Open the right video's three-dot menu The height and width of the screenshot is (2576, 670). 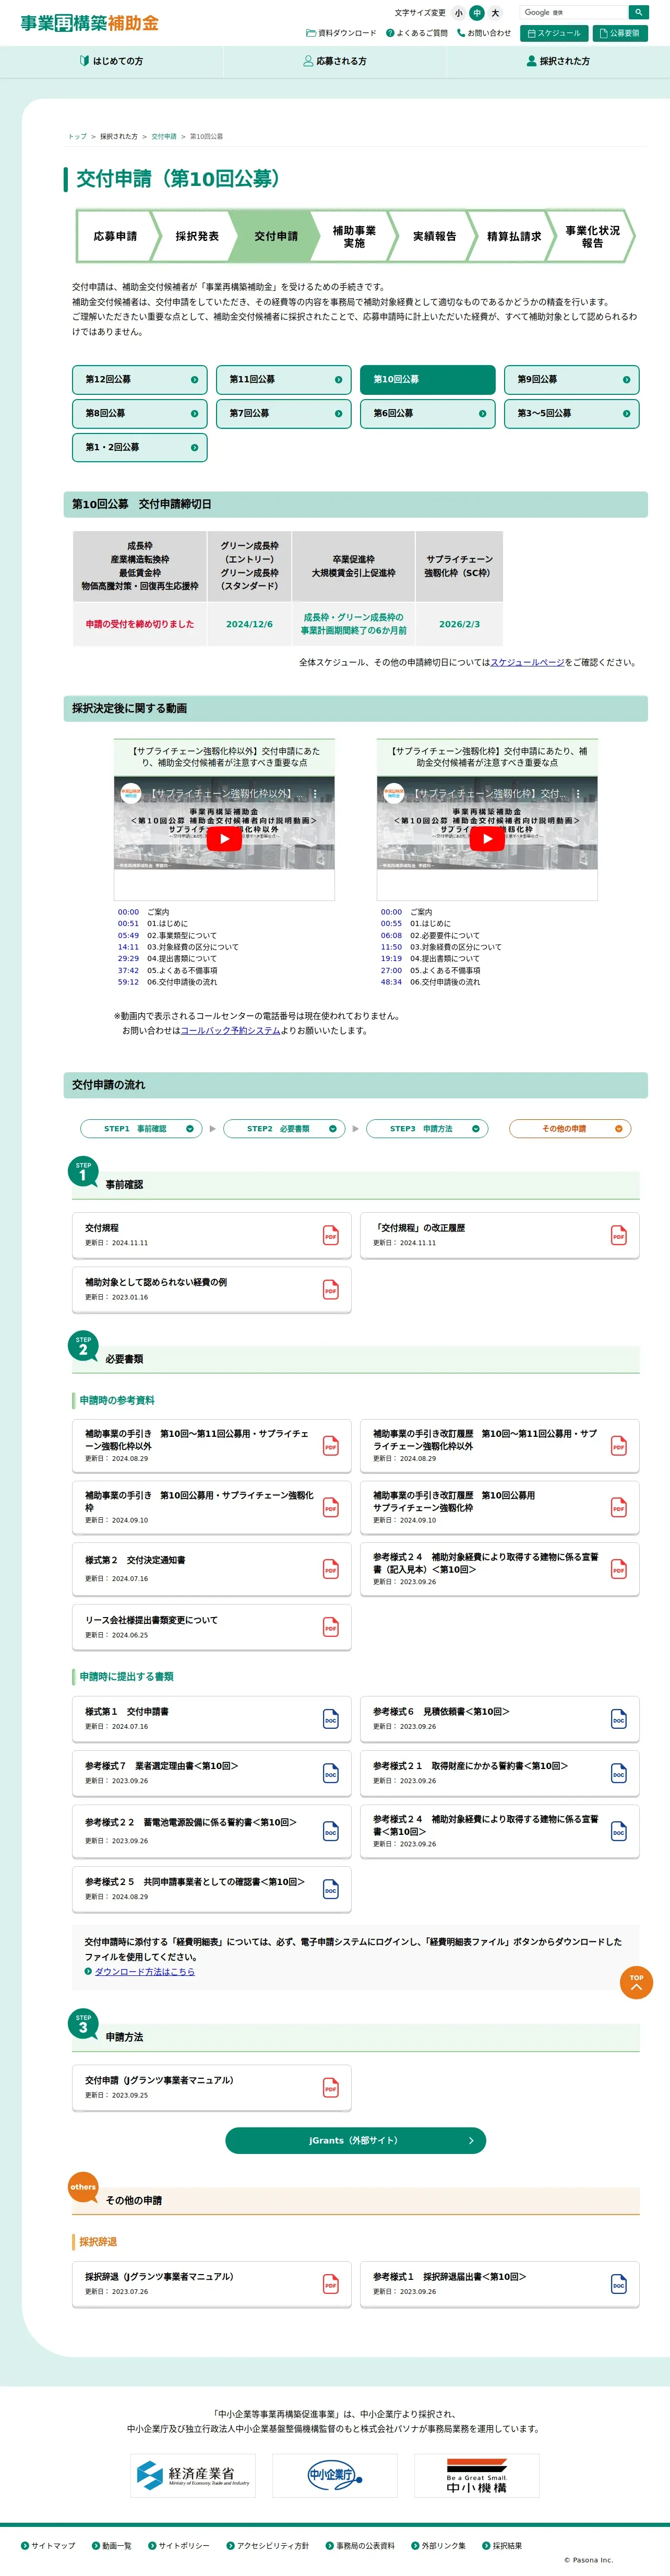(578, 794)
